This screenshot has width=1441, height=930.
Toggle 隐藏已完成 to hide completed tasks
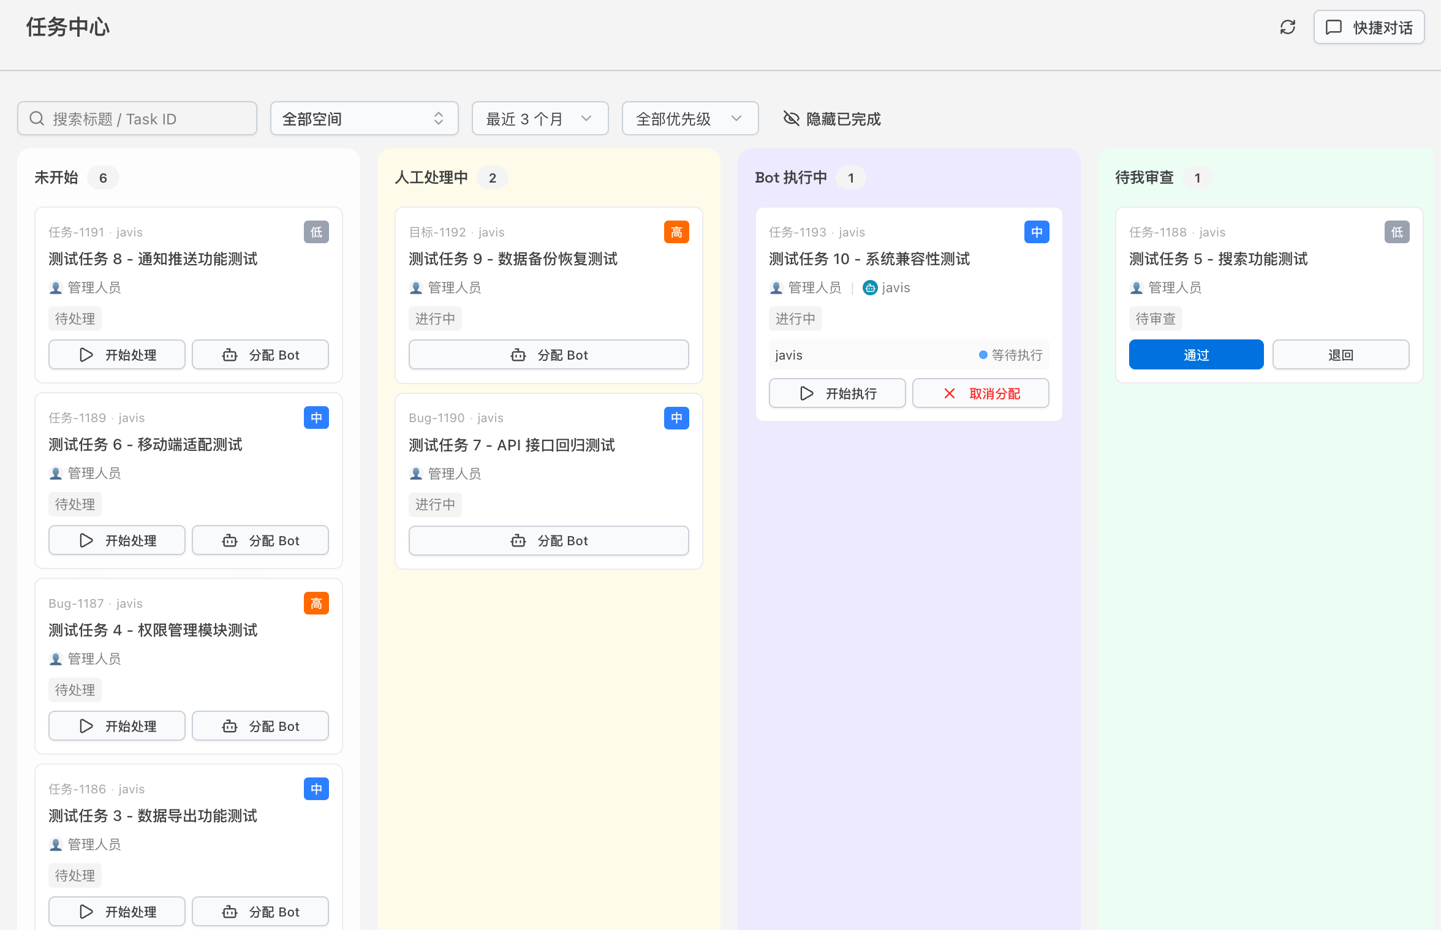[x=831, y=118]
